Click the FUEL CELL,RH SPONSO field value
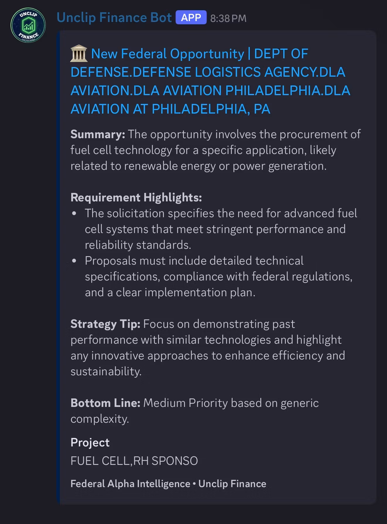 point(134,461)
